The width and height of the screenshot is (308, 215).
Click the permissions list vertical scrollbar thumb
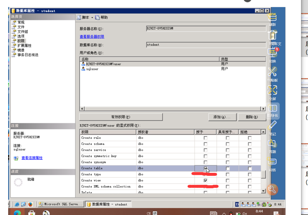263,174
